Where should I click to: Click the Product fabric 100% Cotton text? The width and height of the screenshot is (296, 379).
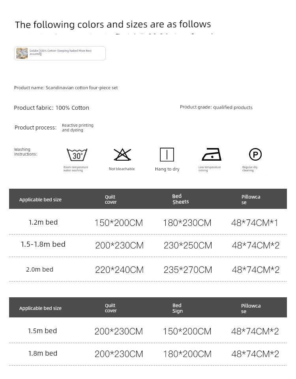click(51, 108)
